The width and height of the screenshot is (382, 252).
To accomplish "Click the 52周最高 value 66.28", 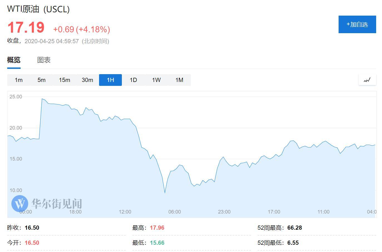I will pyautogui.click(x=295, y=227).
